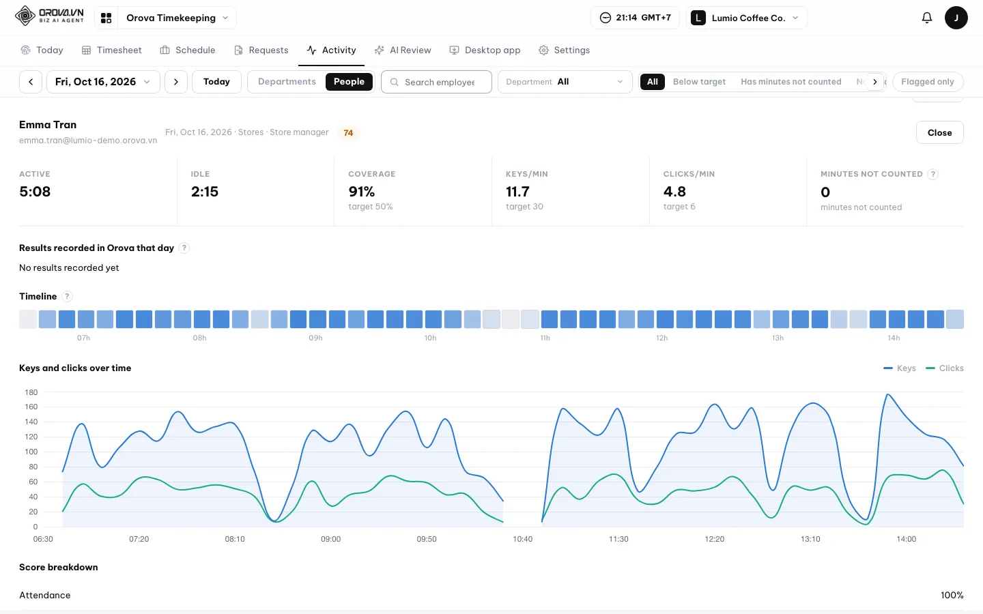Click the No results recorded yet text
The image size is (983, 614).
[x=69, y=268]
